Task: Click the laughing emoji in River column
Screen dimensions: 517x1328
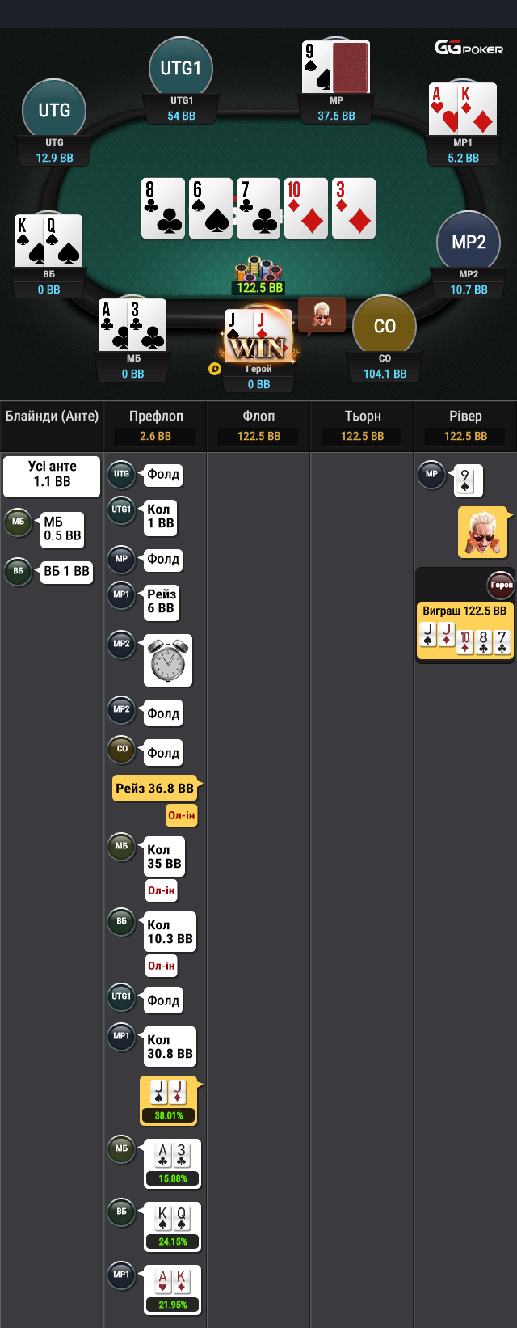Action: pos(483,532)
